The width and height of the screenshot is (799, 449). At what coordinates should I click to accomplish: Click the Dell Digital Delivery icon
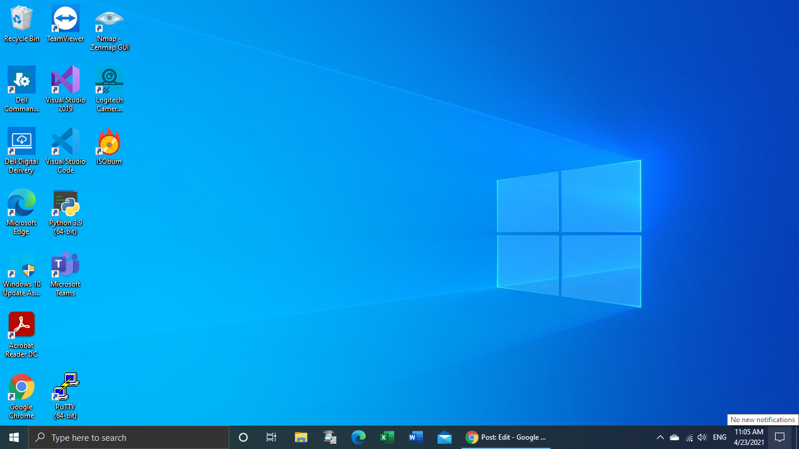coord(22,151)
